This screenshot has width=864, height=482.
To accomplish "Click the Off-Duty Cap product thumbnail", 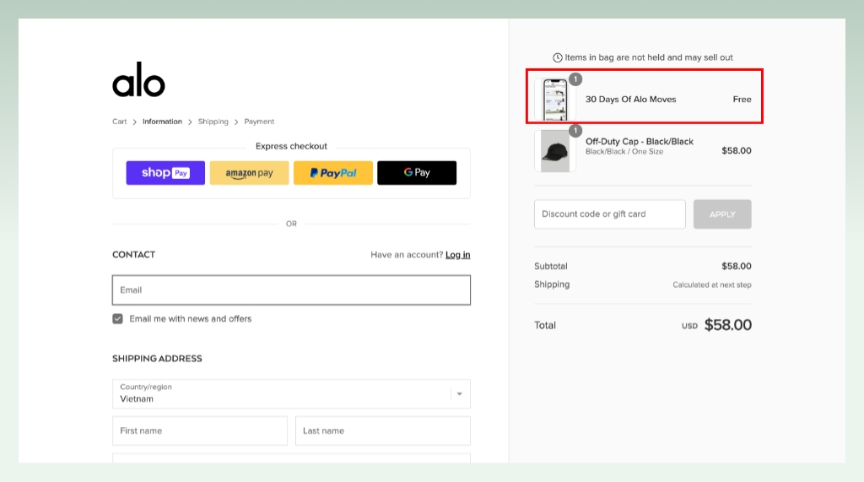I will 555,151.
